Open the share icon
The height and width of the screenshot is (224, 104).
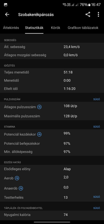pyautogui.click(x=88, y=15)
